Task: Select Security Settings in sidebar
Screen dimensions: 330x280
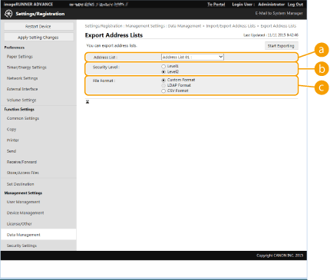Action: pyautogui.click(x=21, y=245)
